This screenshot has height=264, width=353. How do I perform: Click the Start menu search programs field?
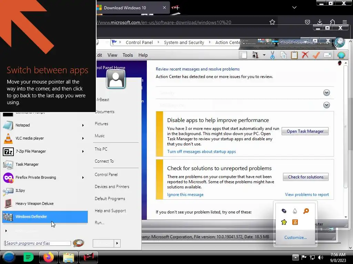coord(37,243)
